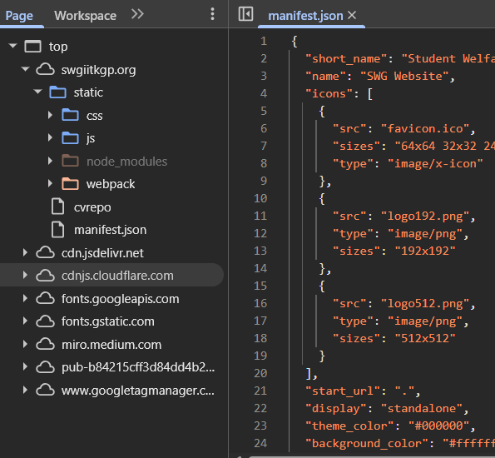Expand the cdnjs.cloudflare.com domain
This screenshot has height=458, width=495.
pyautogui.click(x=25, y=276)
